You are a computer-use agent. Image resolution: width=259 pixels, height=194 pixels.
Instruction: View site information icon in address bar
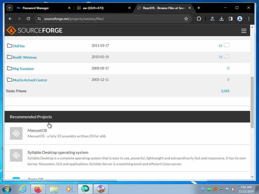pyautogui.click(x=39, y=19)
